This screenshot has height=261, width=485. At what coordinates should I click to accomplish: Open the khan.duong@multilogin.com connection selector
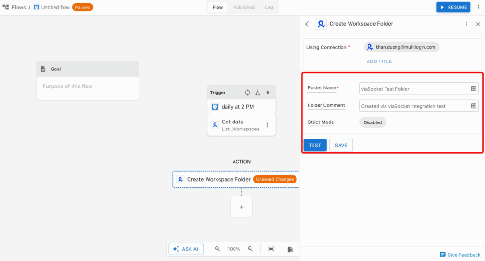pyautogui.click(x=402, y=47)
